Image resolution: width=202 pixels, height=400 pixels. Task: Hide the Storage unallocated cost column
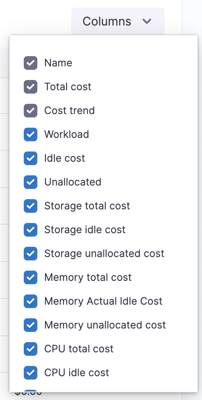point(31,254)
